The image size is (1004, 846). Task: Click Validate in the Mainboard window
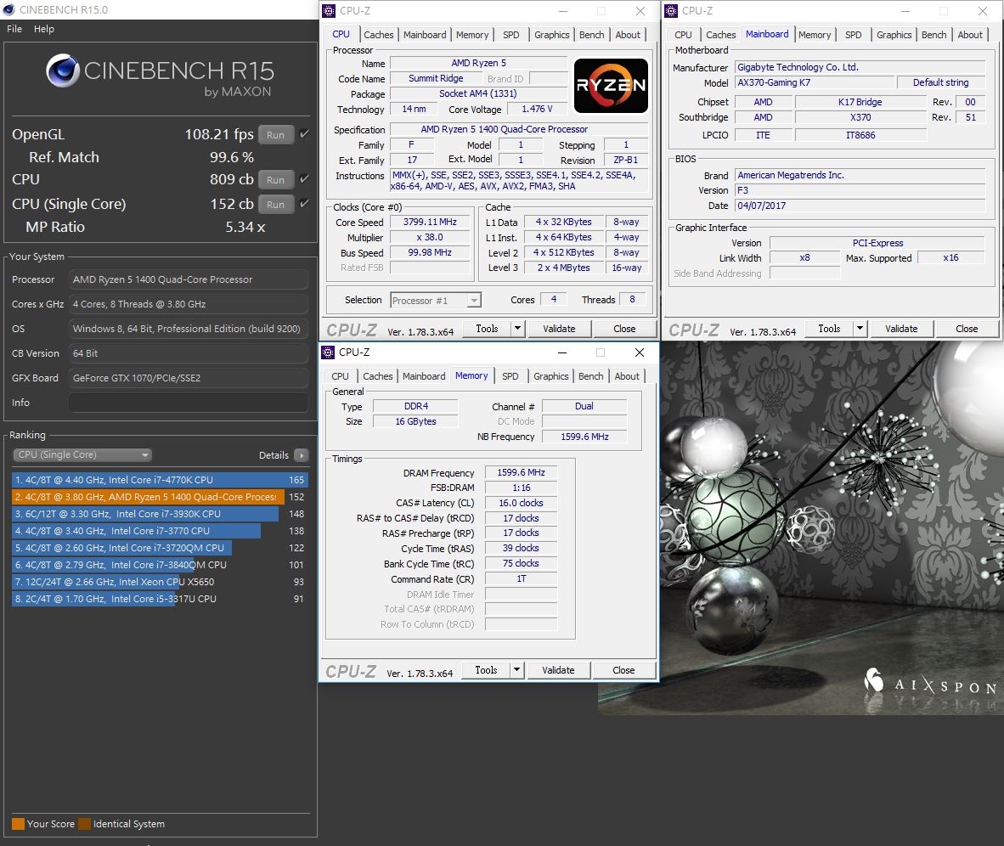[901, 329]
